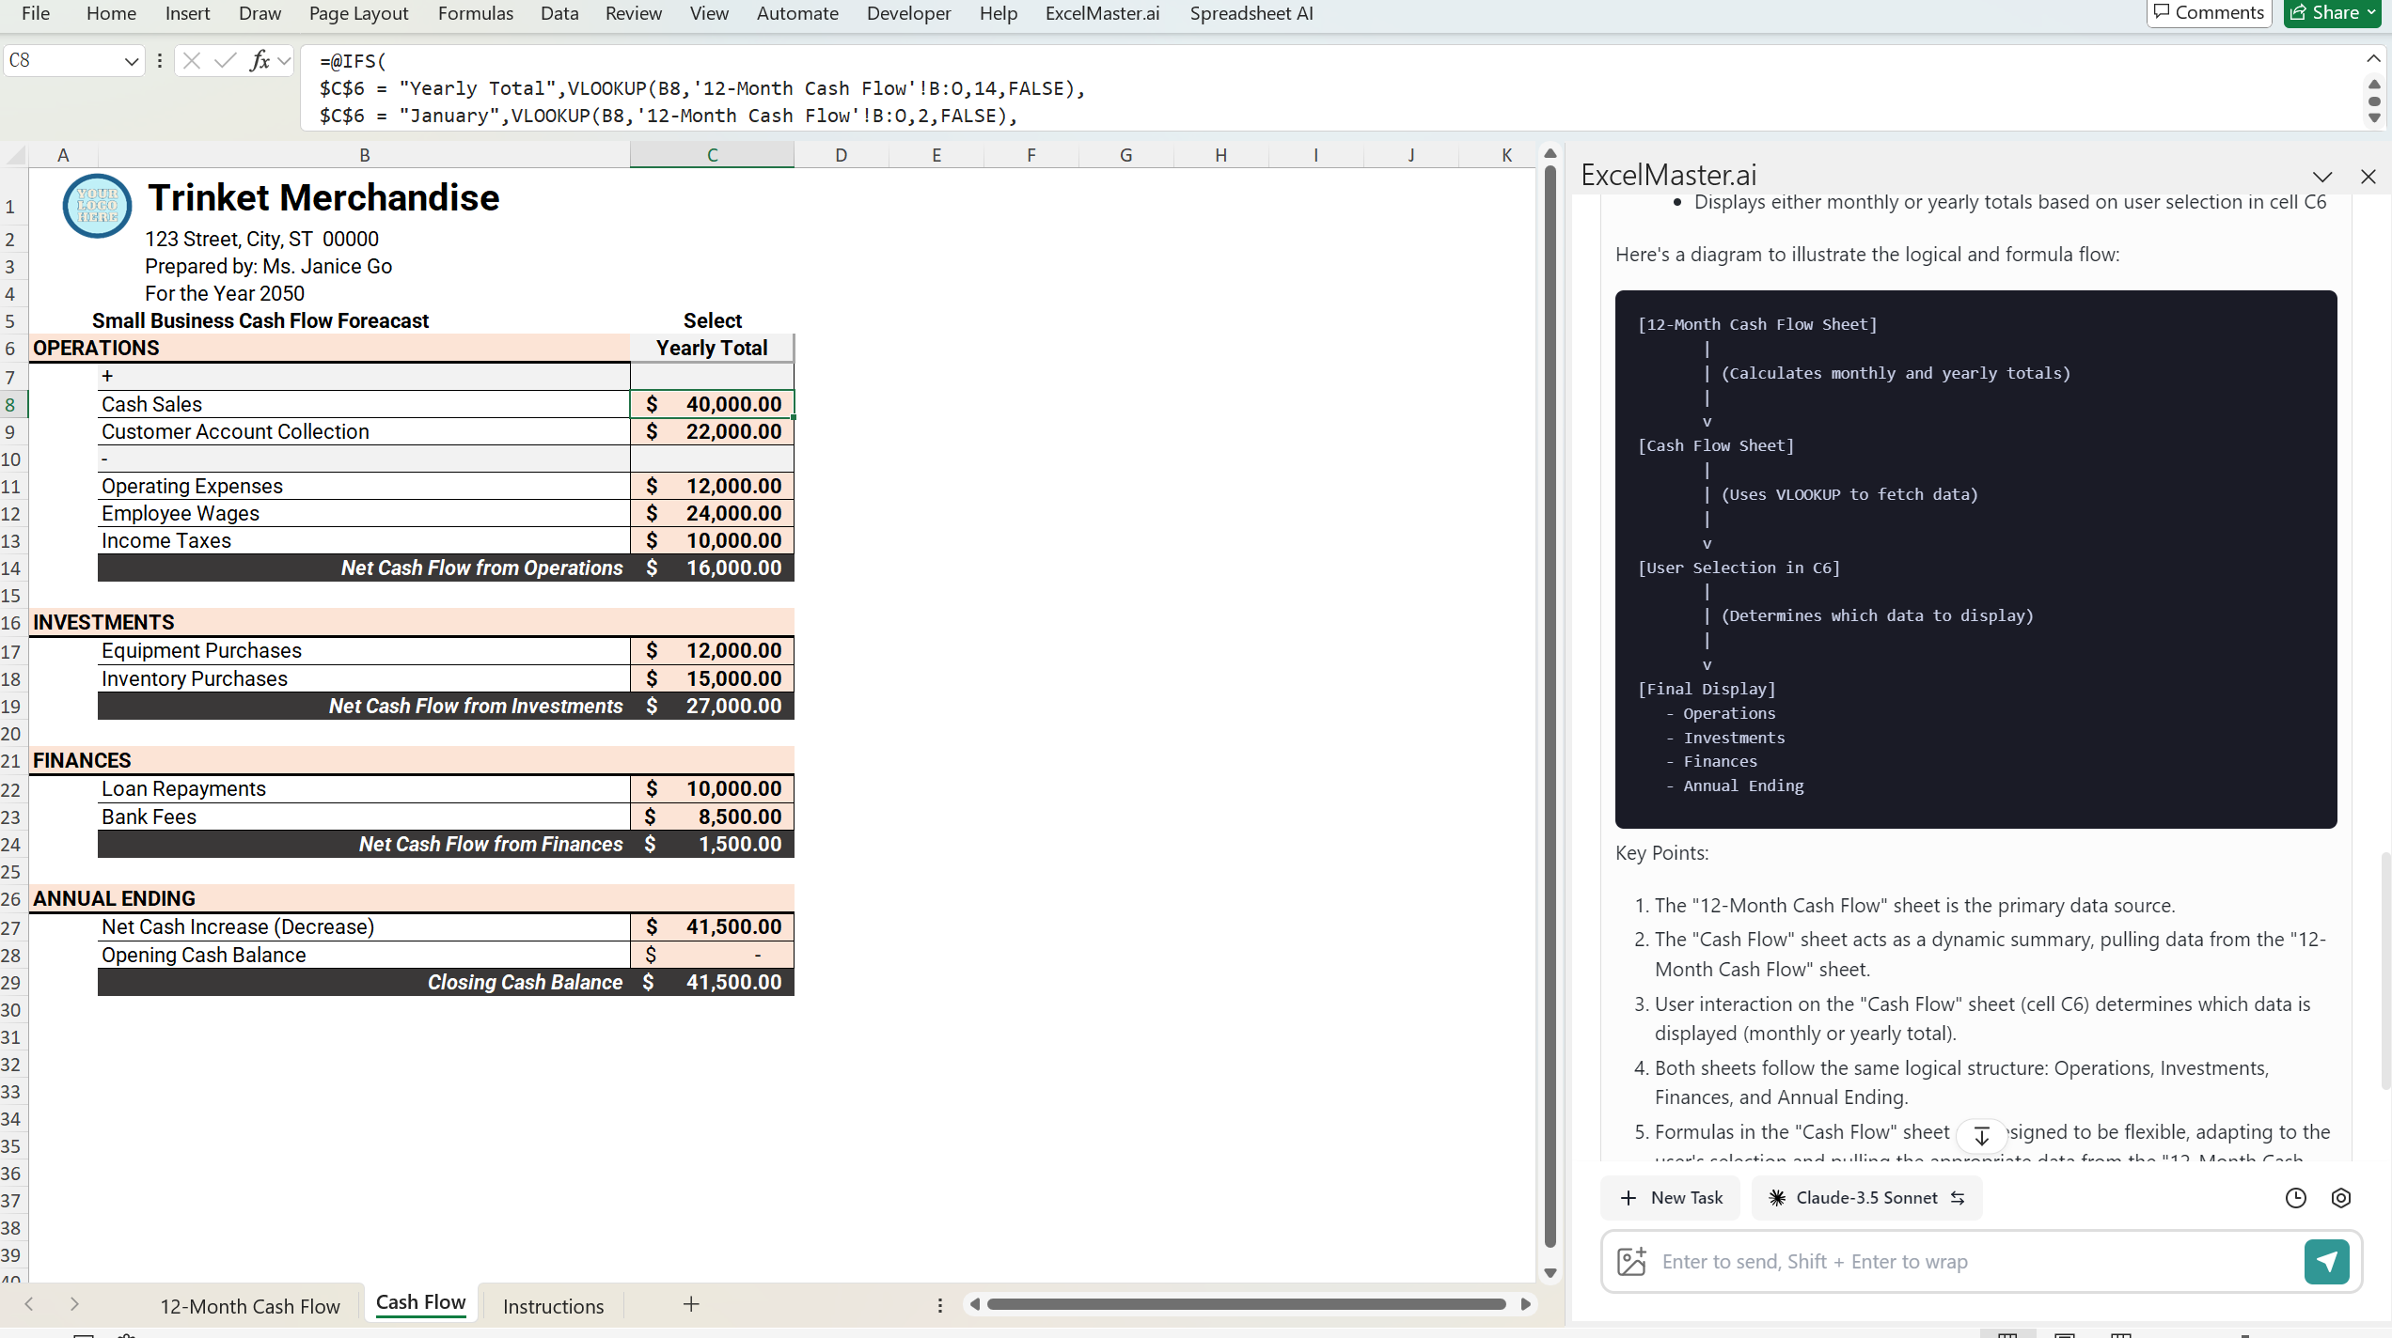Screen dimensions: 2392x1338
Task: Open ExcelMaster settings with the gear icon
Action: (2341, 1198)
